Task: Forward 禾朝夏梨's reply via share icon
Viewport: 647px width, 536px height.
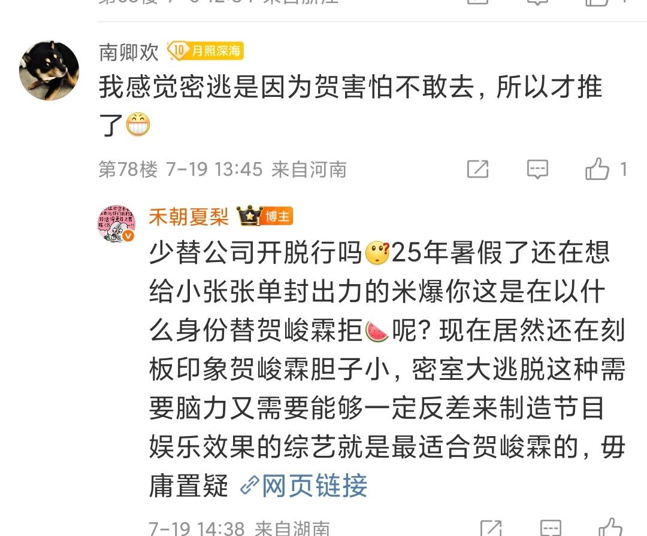Action: (491, 528)
